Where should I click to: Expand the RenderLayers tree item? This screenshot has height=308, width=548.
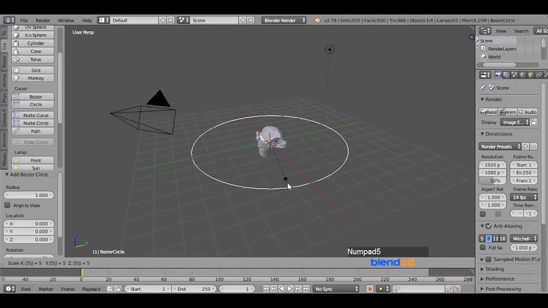click(477, 49)
